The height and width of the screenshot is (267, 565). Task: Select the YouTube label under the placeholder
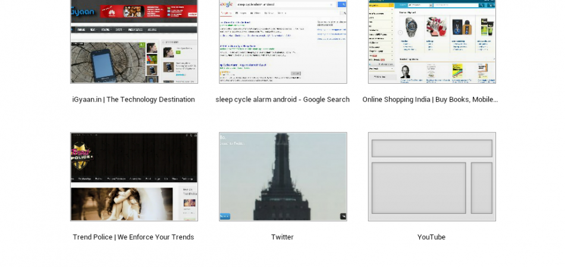(x=431, y=237)
